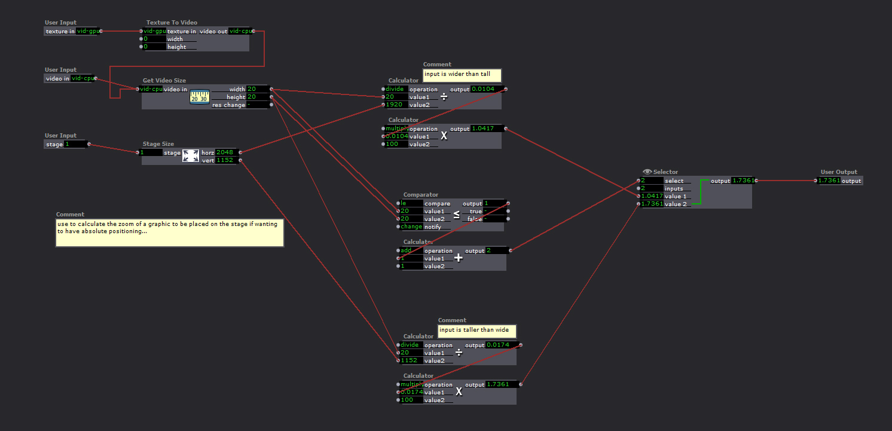892x431 pixels.
Task: Click the Get Video Size actor title
Action: pos(164,81)
